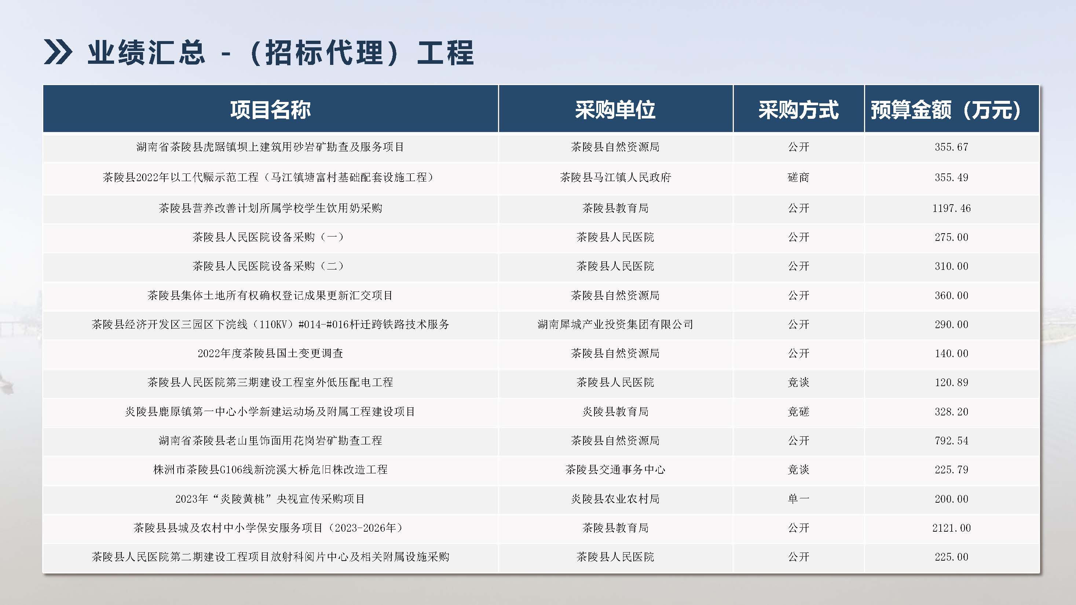Select 2023年“炎陵黄桃”央视宣传采购项目

pos(270,499)
